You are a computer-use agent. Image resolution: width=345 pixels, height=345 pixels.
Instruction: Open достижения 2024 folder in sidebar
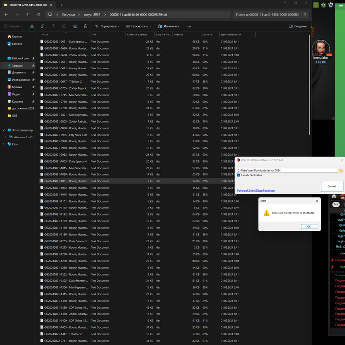[21, 108]
